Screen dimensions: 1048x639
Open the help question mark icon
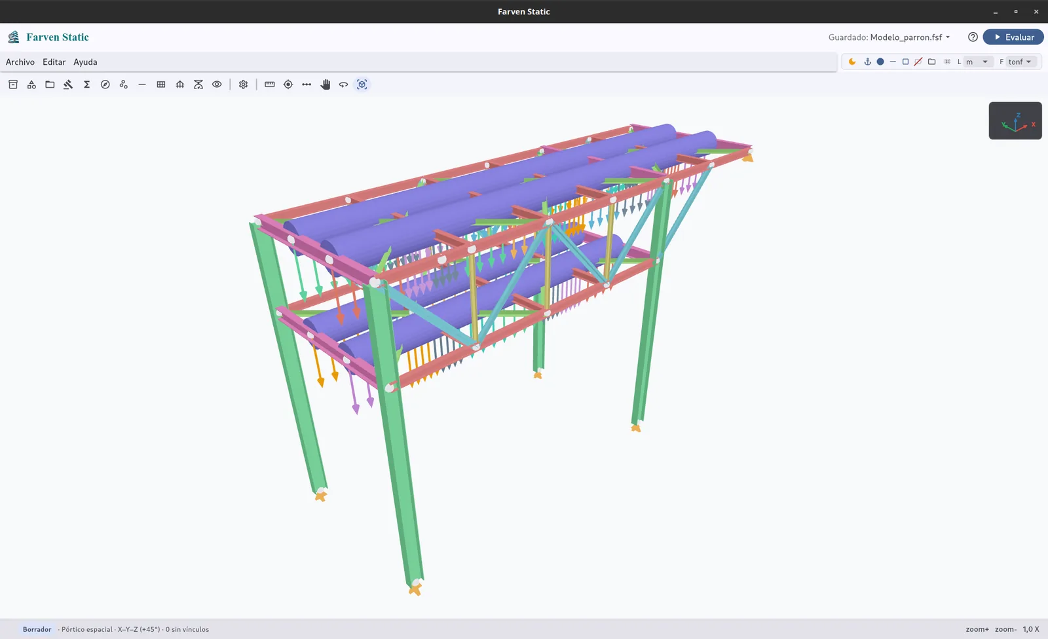pyautogui.click(x=973, y=37)
